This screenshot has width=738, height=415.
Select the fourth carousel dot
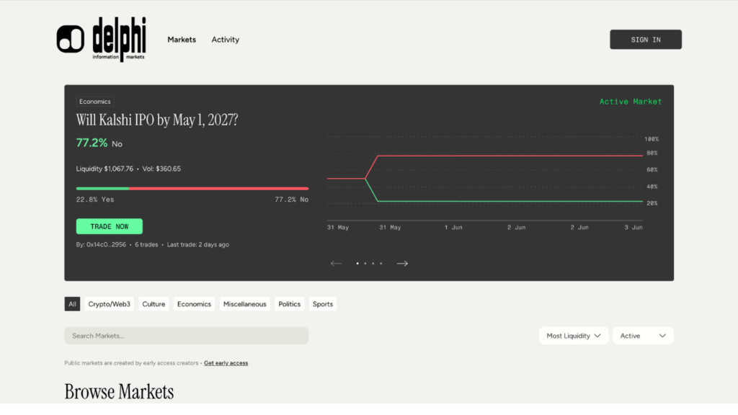pos(381,264)
